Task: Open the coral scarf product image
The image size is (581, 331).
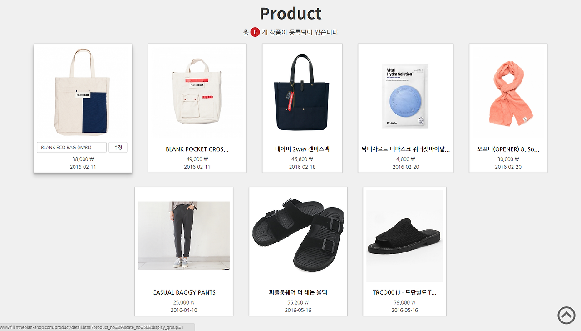Action: [508, 93]
